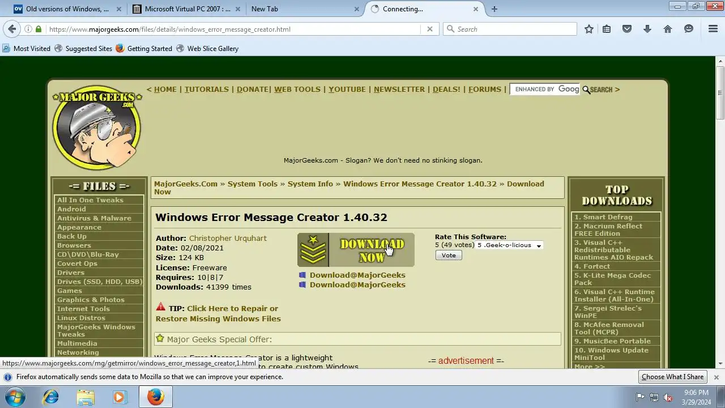Open the Downloads arrow icon
Image resolution: width=725 pixels, height=408 pixels.
pyautogui.click(x=647, y=29)
